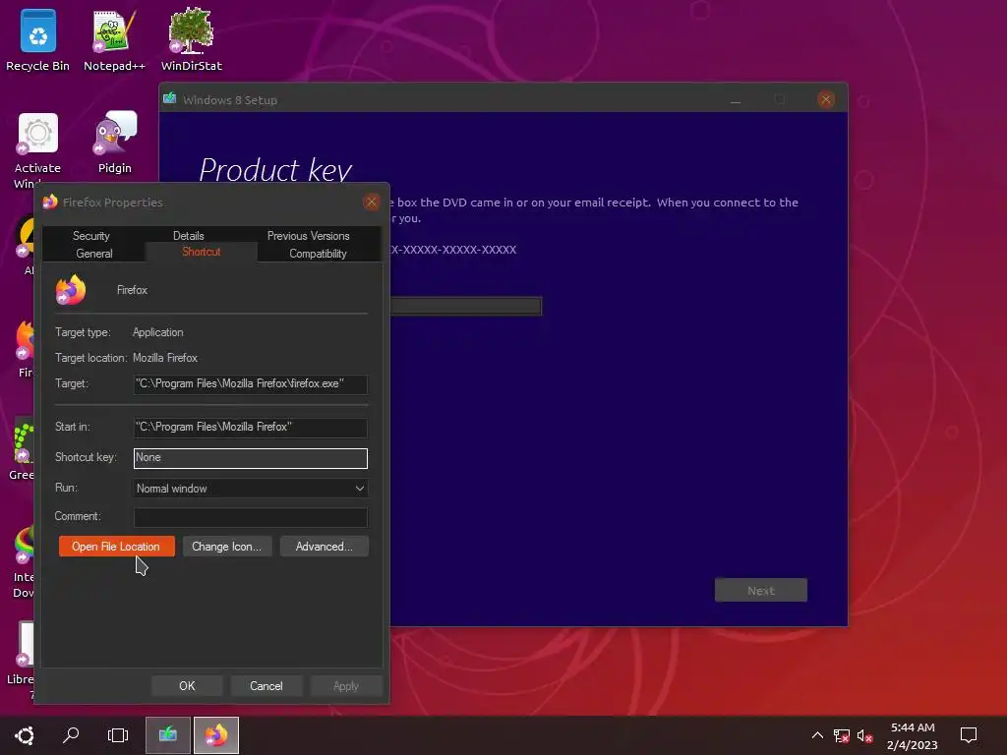Click the network tray icon

[x=841, y=735]
